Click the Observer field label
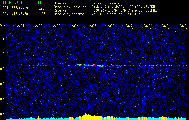The height and width of the screenshot is (120, 189). click(x=61, y=3)
